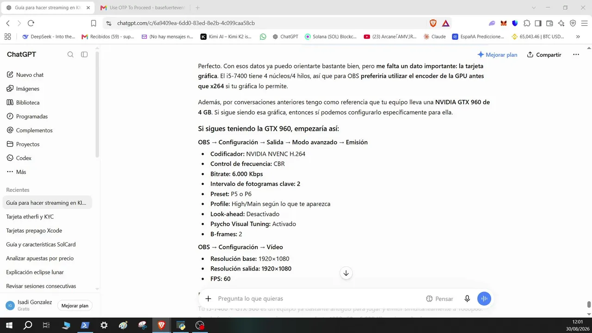Bookmark this page icon
The width and height of the screenshot is (592, 333).
click(93, 23)
